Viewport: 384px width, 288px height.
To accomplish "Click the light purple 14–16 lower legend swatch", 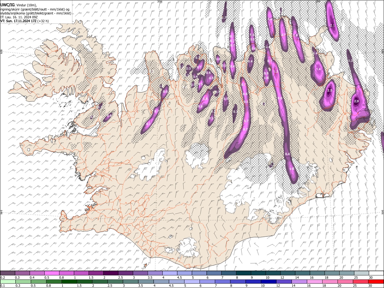I will [299, 282].
